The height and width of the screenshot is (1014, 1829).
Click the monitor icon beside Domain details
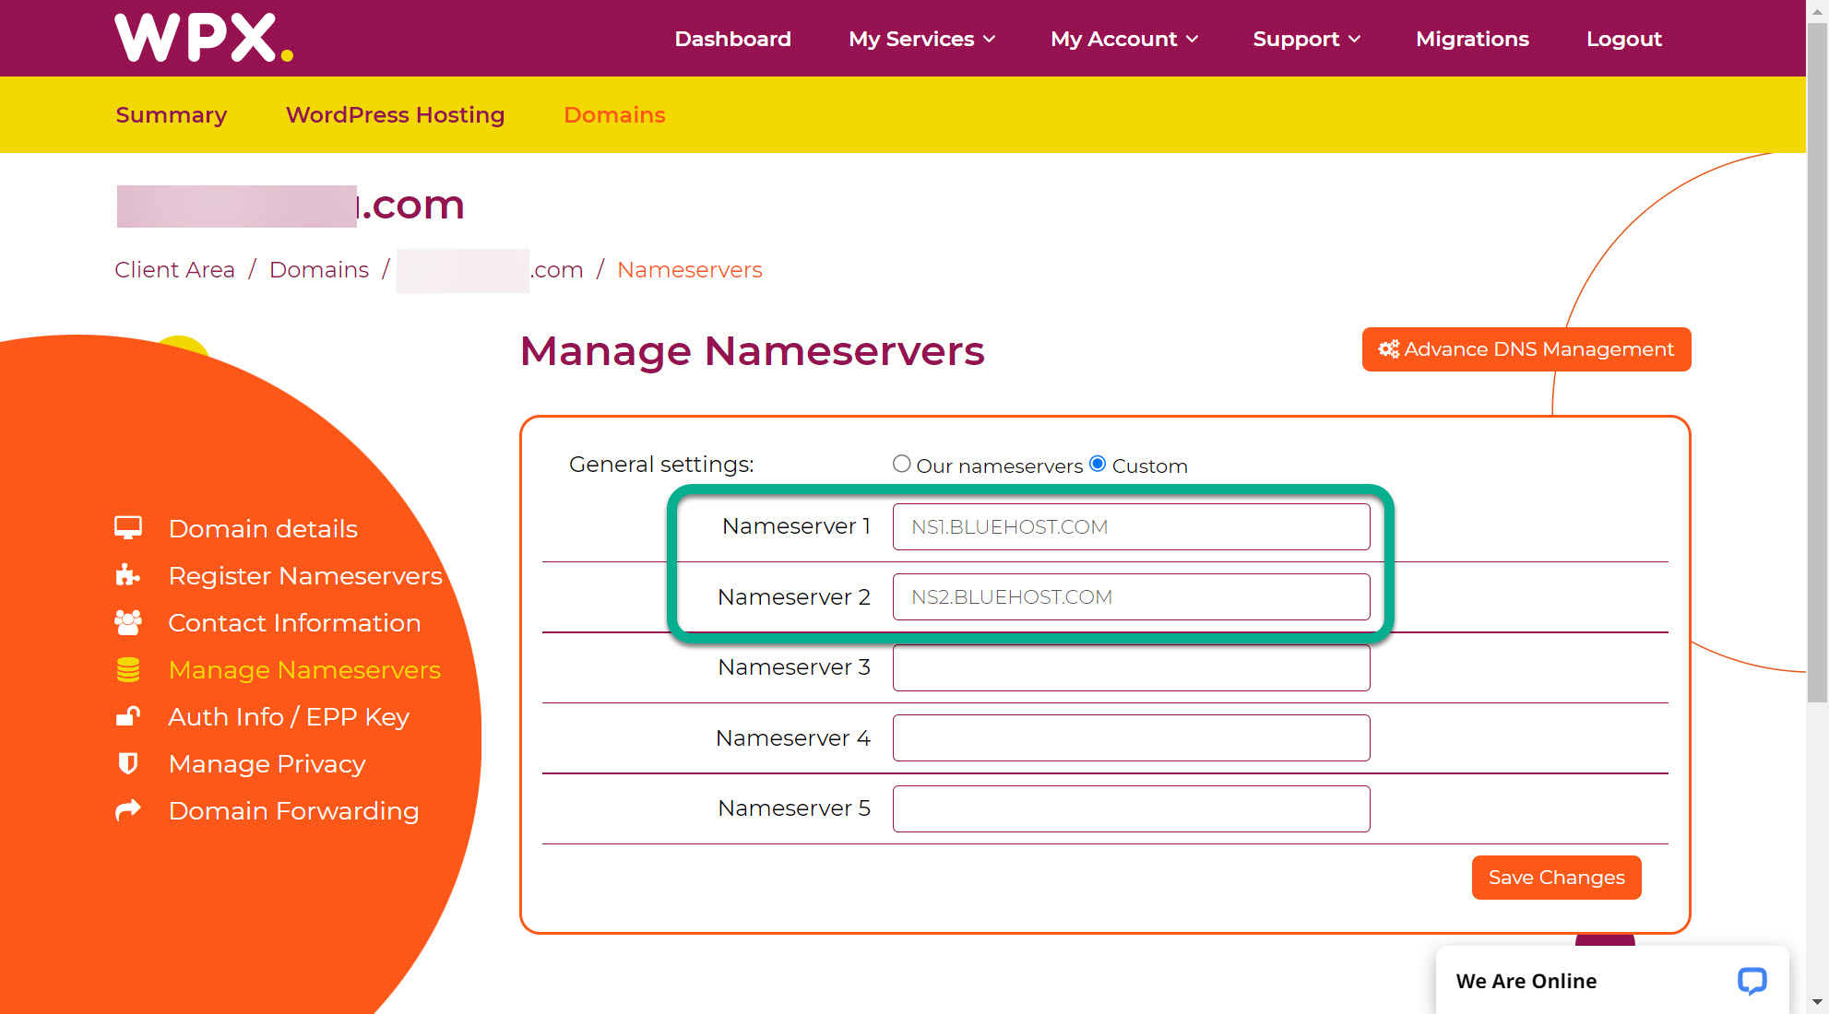(x=128, y=528)
